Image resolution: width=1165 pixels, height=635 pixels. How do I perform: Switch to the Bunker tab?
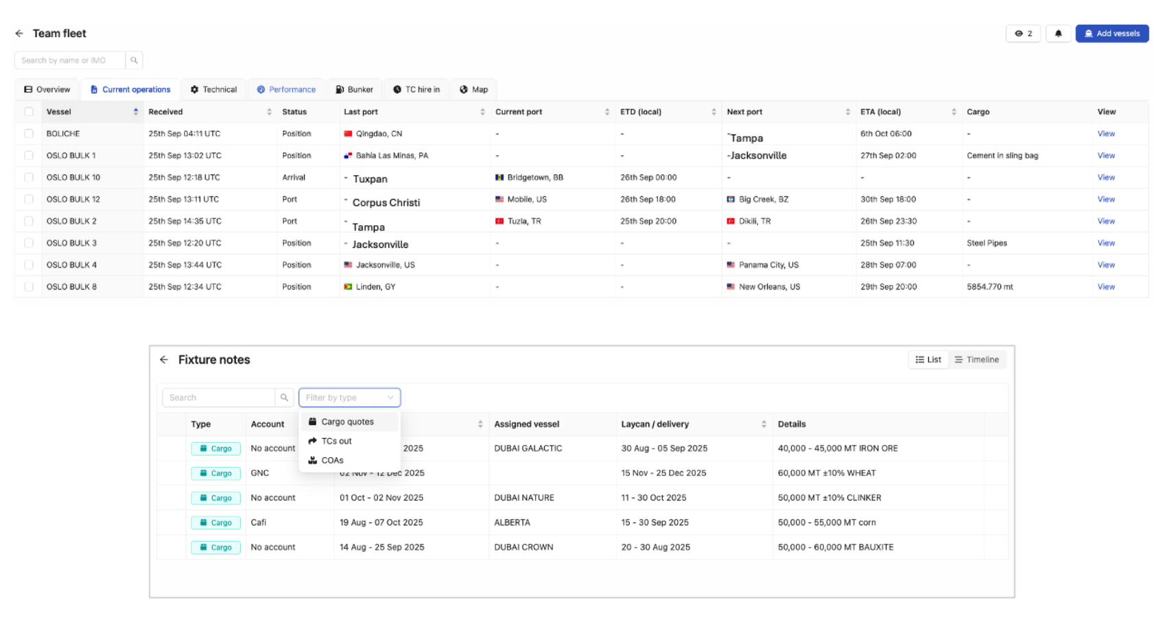354,90
